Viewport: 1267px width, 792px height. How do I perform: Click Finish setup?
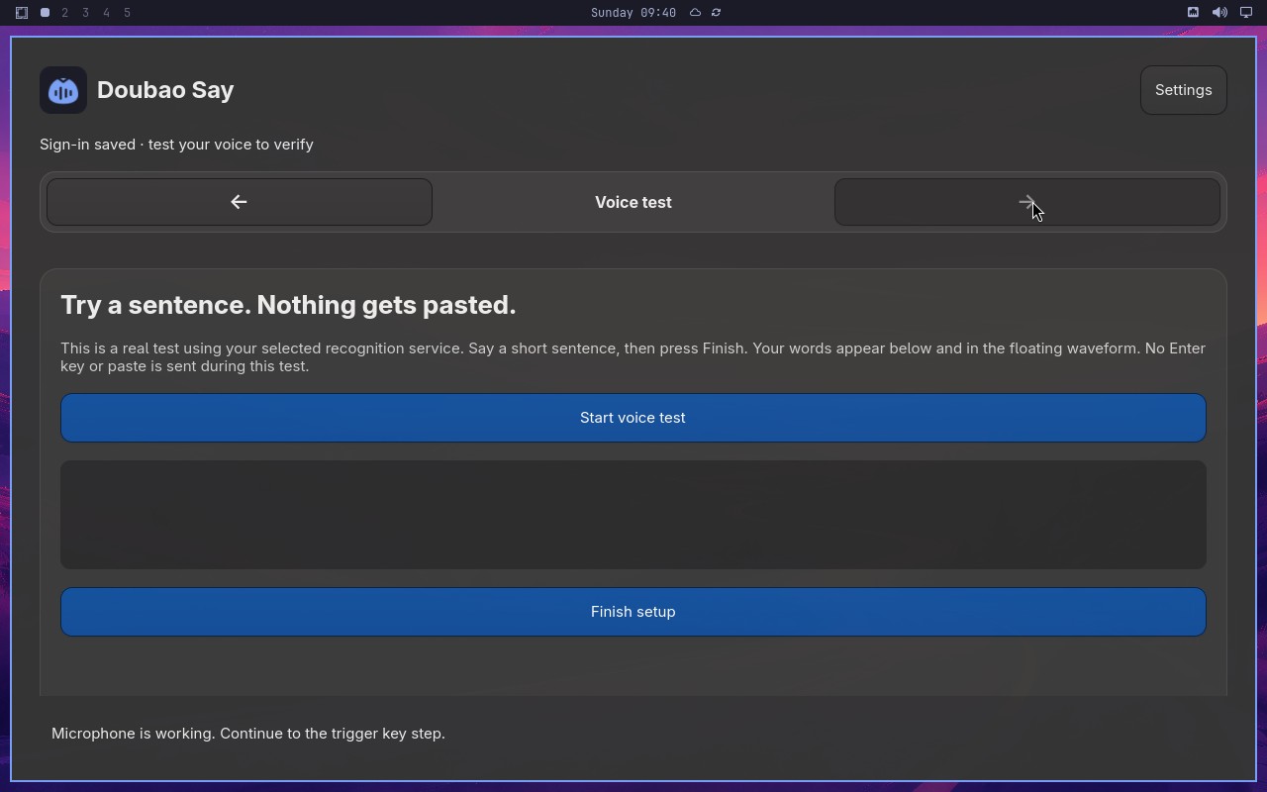(633, 612)
